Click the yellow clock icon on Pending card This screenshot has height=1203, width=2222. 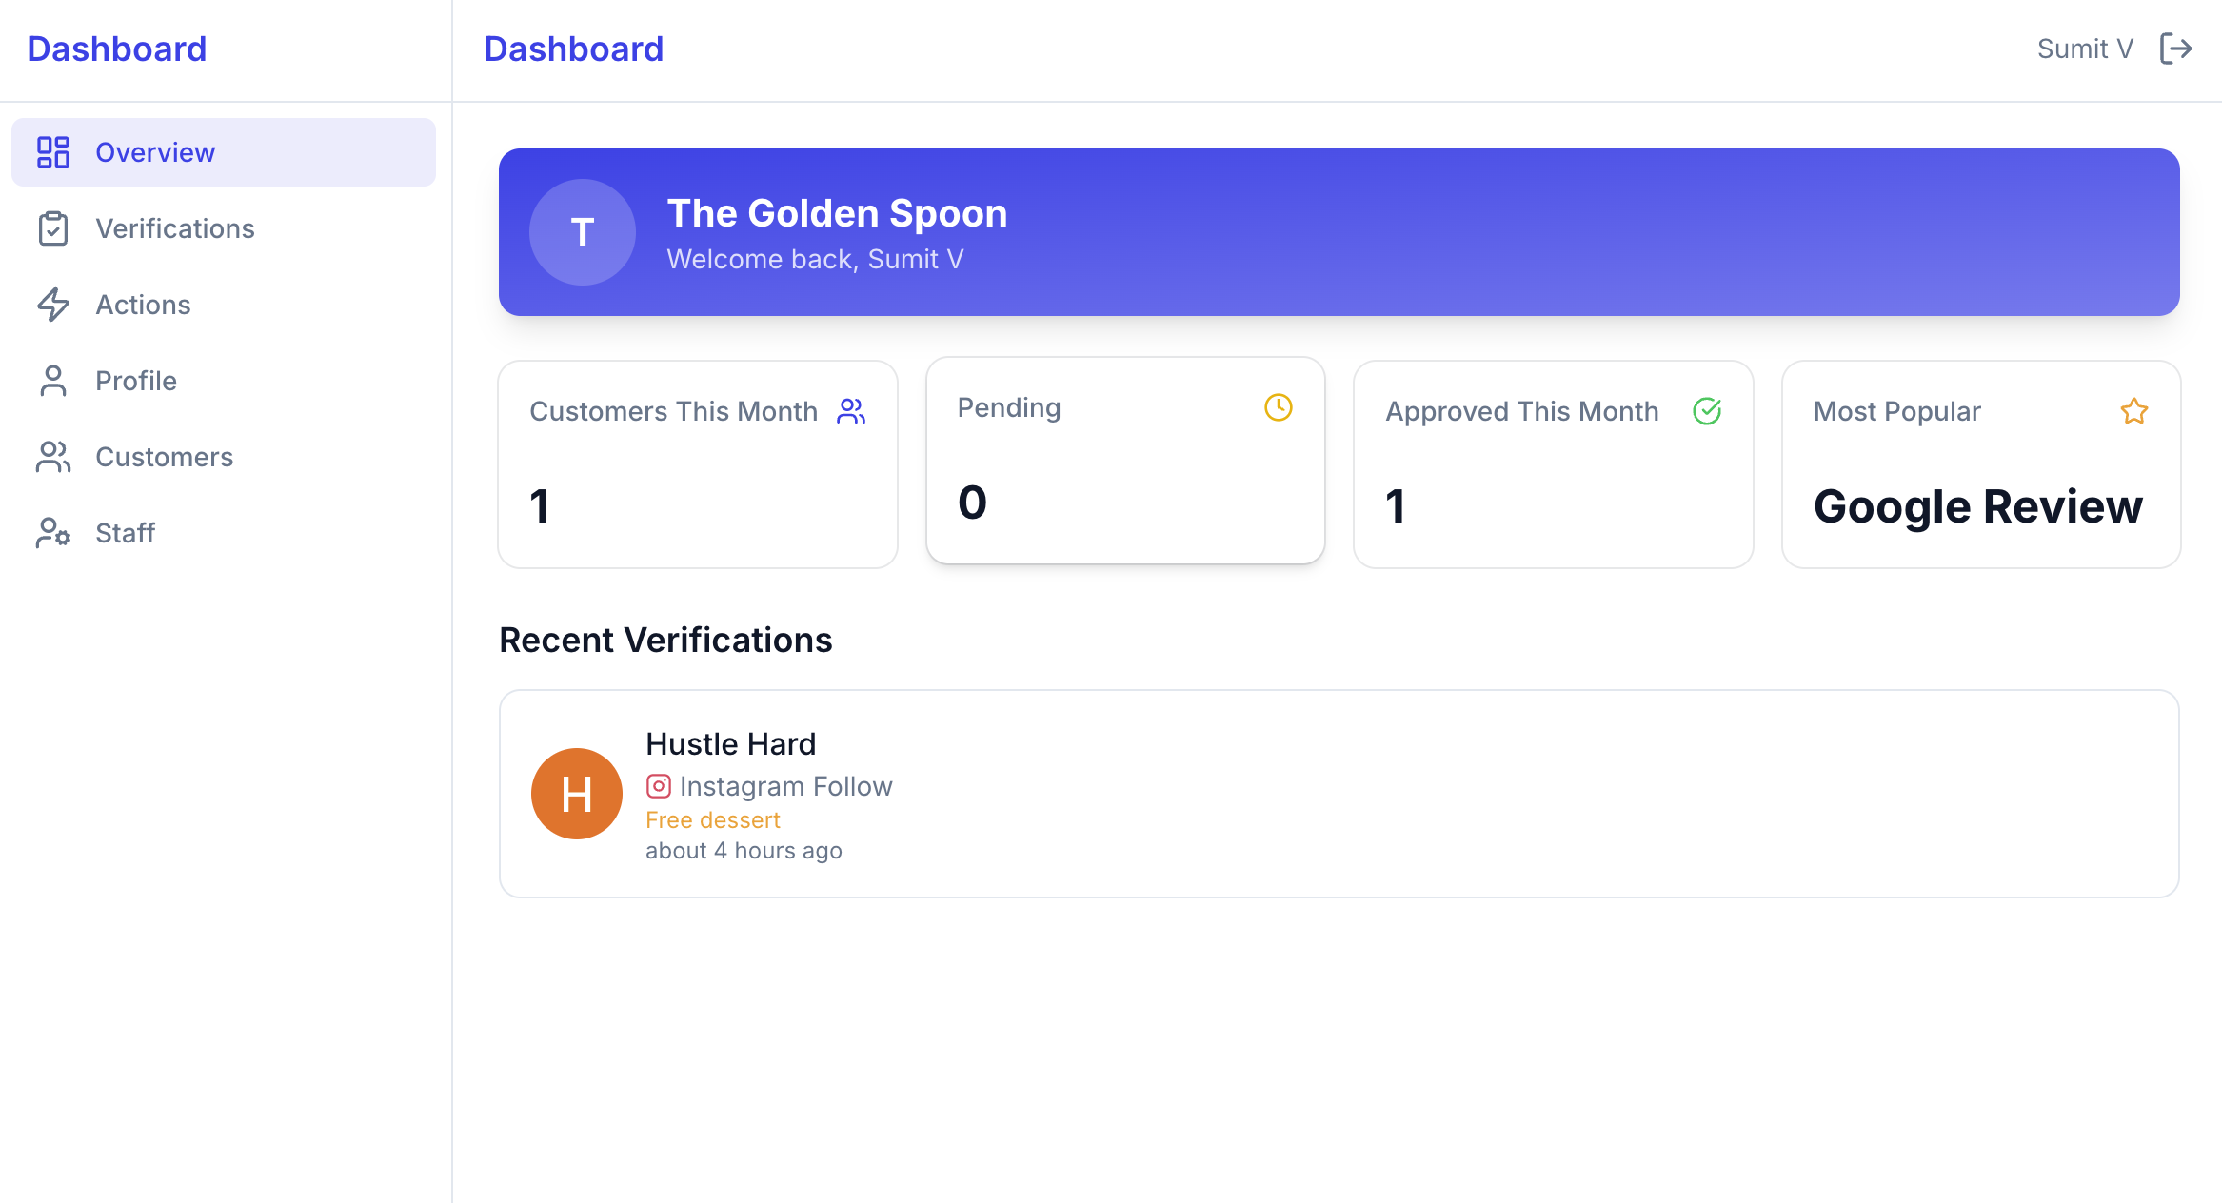(1278, 407)
